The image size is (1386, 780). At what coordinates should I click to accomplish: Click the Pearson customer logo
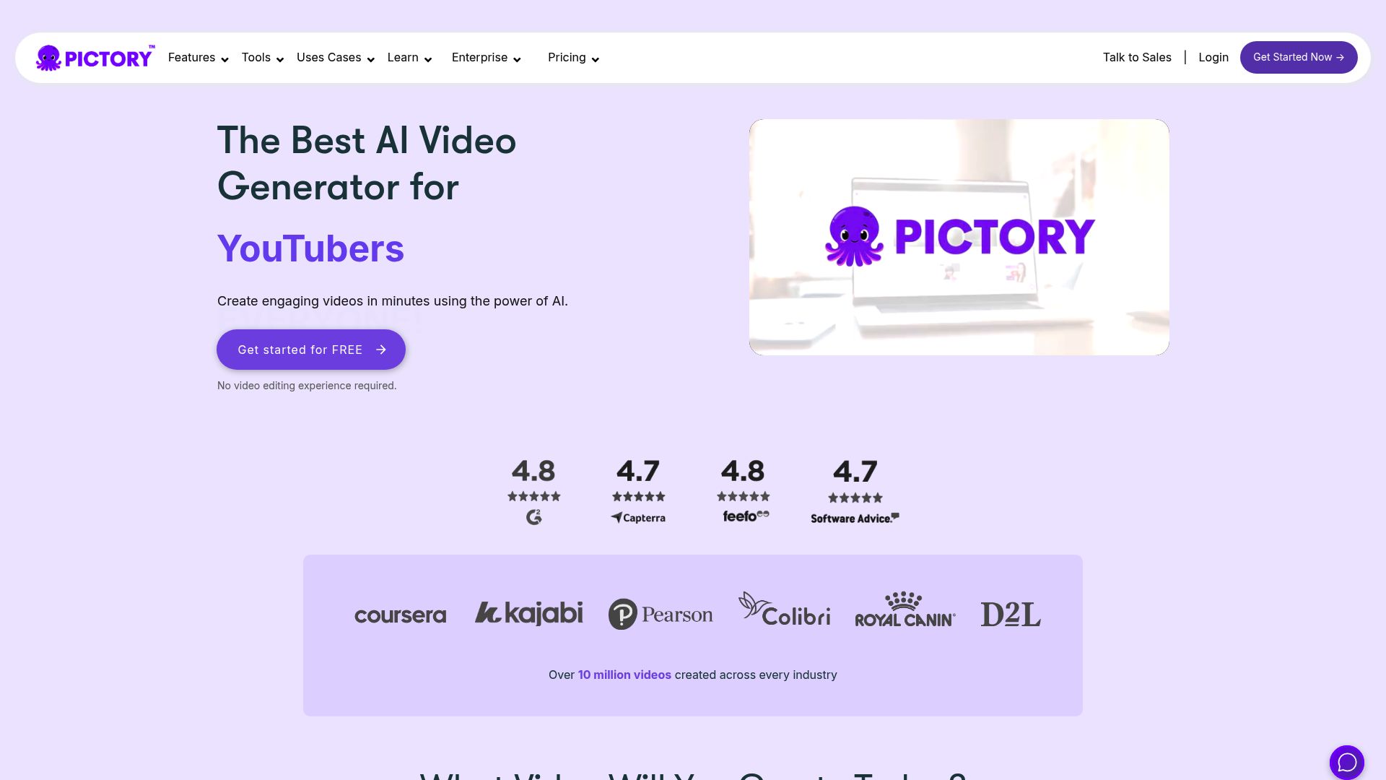661,615
